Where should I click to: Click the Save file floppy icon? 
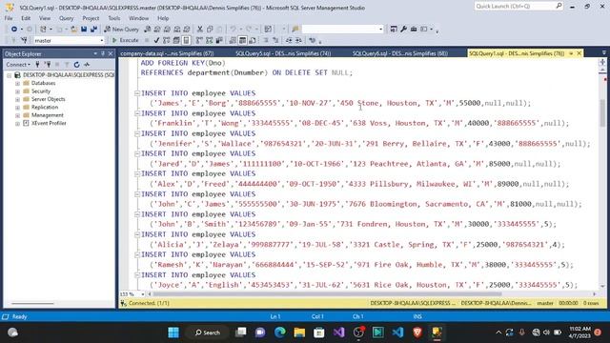(x=84, y=30)
